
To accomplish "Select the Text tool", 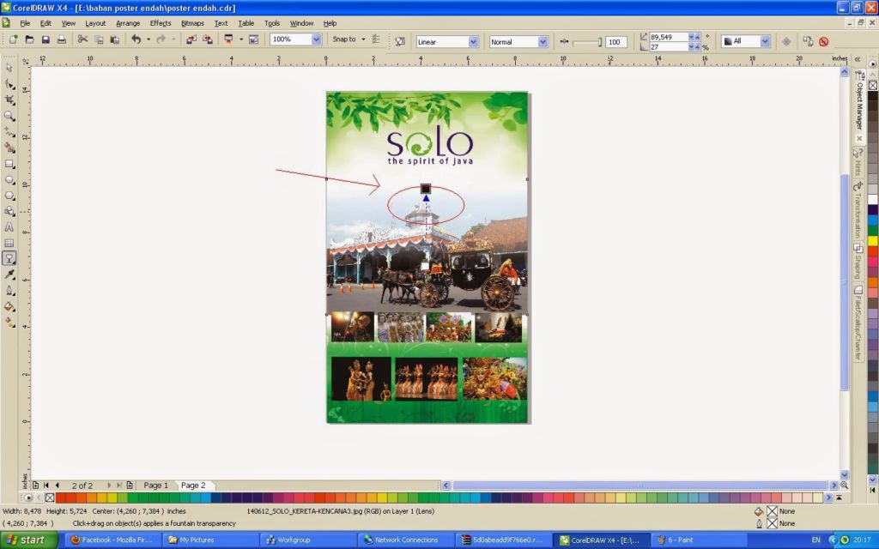I will pos(9,226).
